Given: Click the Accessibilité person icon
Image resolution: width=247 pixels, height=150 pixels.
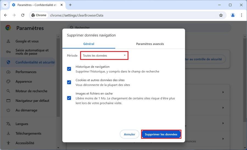Looking at the screenshot, I should click(8, 143).
